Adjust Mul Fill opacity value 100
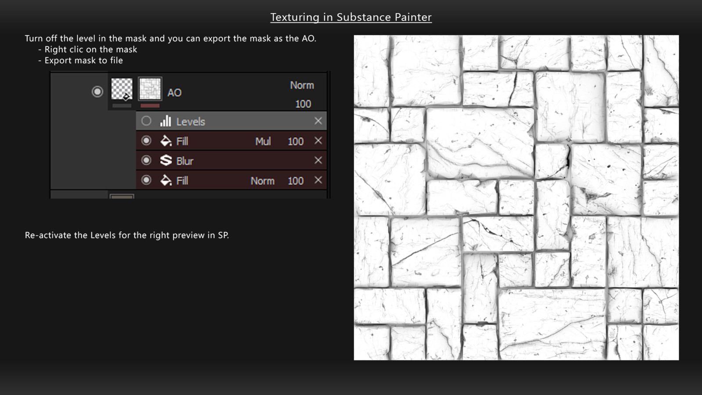702x395 pixels. pyautogui.click(x=295, y=141)
